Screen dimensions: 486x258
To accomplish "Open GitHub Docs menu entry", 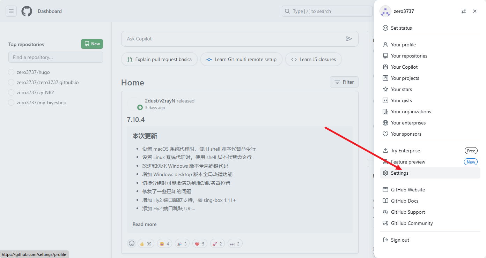I will [x=430, y=201].
